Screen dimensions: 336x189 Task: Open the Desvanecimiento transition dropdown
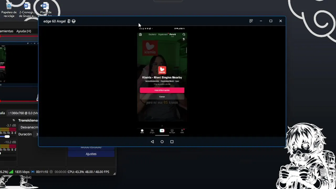(x=29, y=127)
